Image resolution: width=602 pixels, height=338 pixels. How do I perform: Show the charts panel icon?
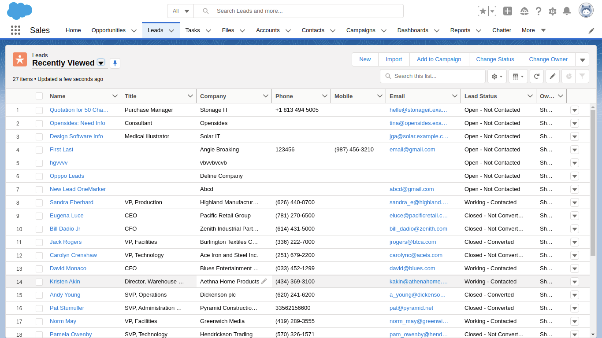tap(569, 76)
